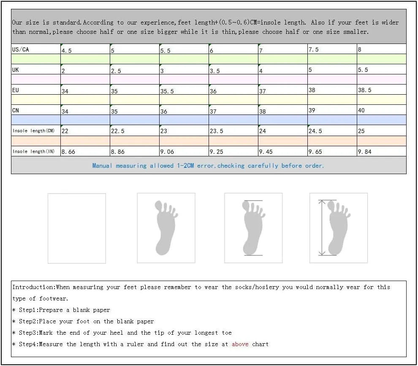The height and width of the screenshot is (366, 418).
Task: Select the US size 4.5 cell
Action: pyautogui.click(x=85, y=49)
